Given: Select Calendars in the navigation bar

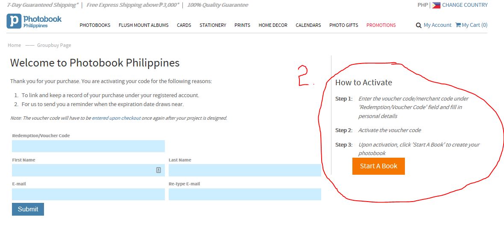Looking at the screenshot, I should coord(308,25).
